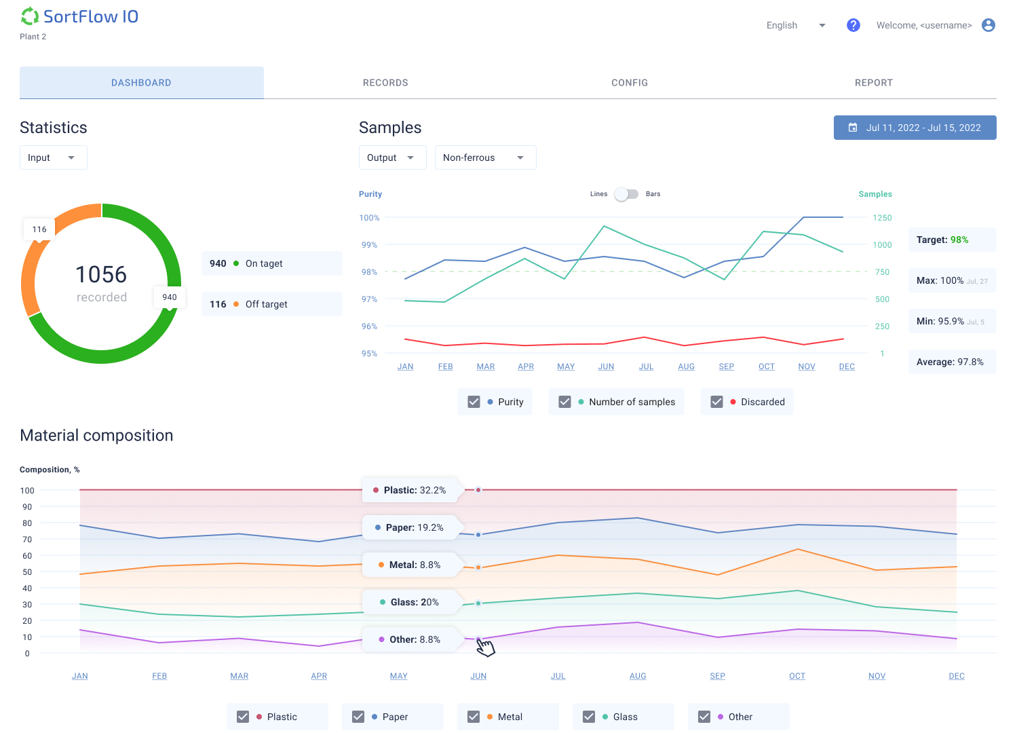
Task: Disable the Metal composition checkbox
Action: pos(474,717)
